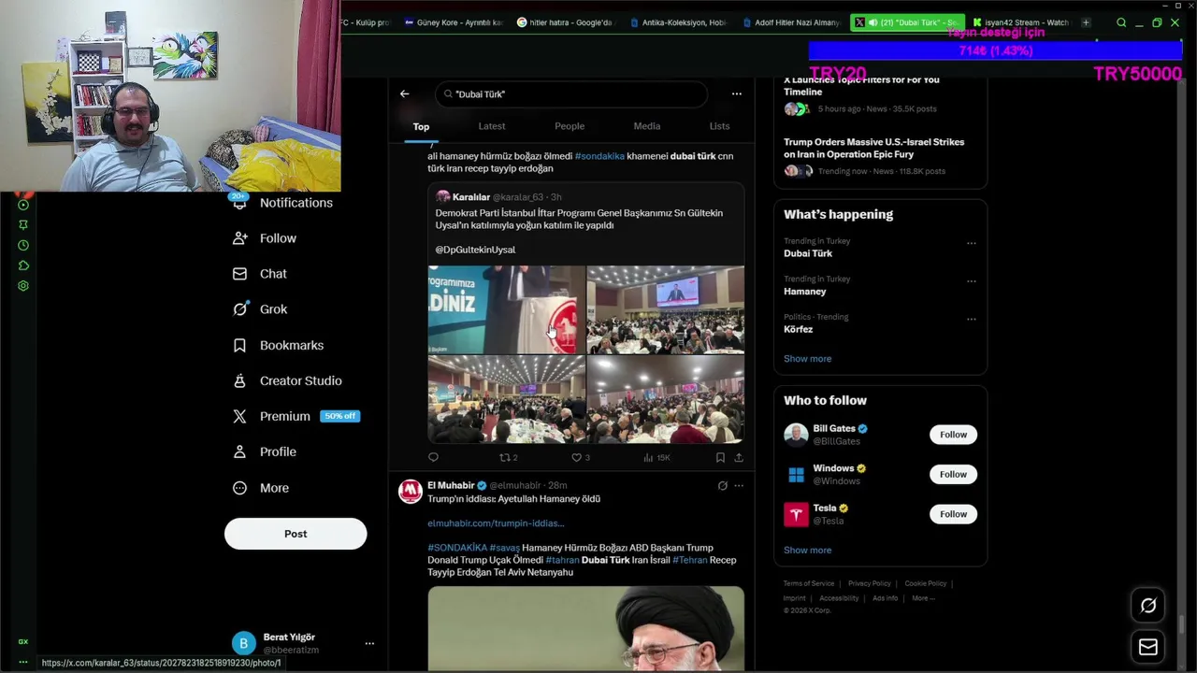Repost the post with 2 reposts
The width and height of the screenshot is (1197, 673).
click(508, 457)
